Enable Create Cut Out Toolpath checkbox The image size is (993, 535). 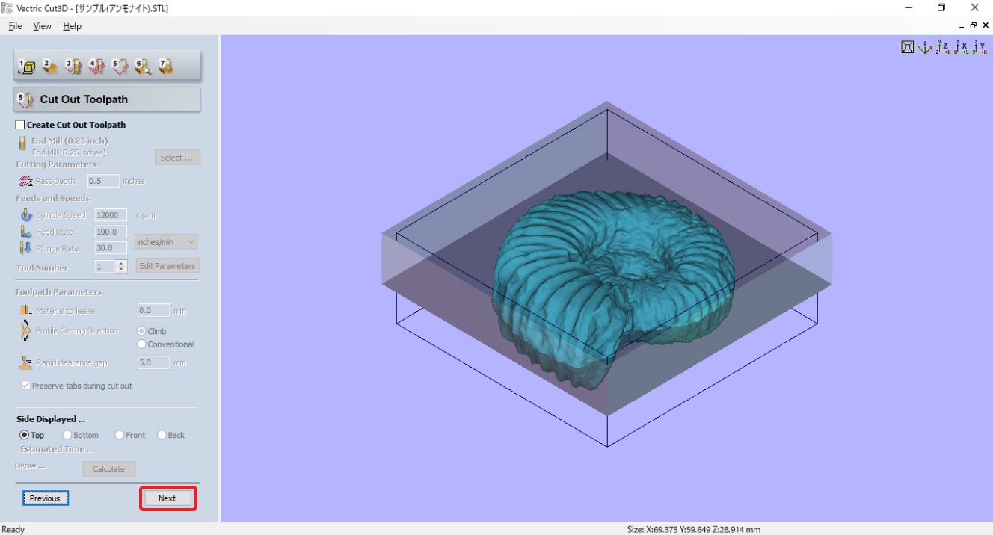pos(20,125)
